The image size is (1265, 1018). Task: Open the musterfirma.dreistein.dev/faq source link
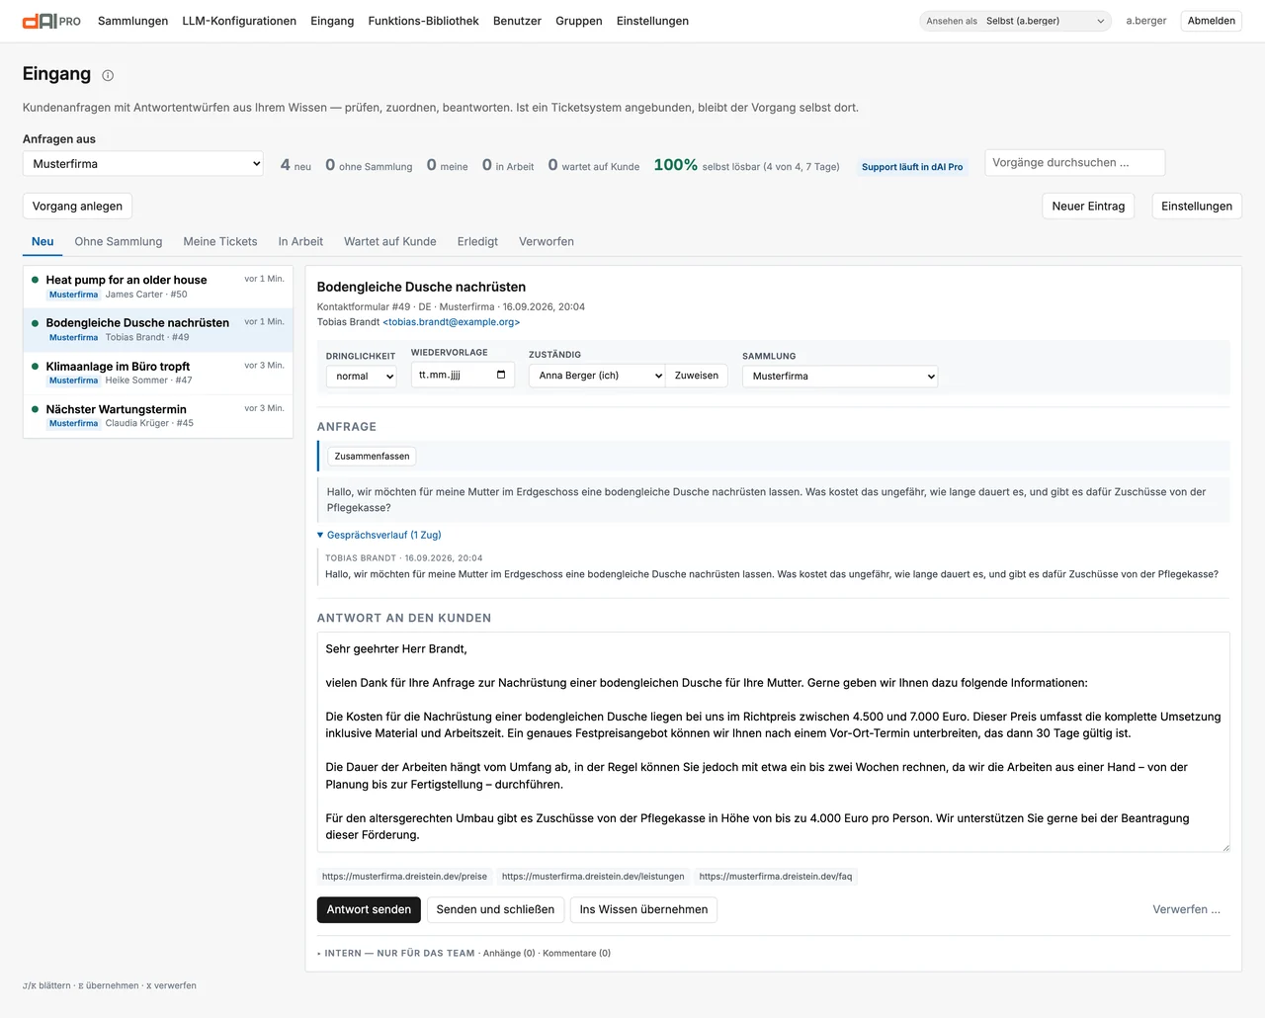776,876
